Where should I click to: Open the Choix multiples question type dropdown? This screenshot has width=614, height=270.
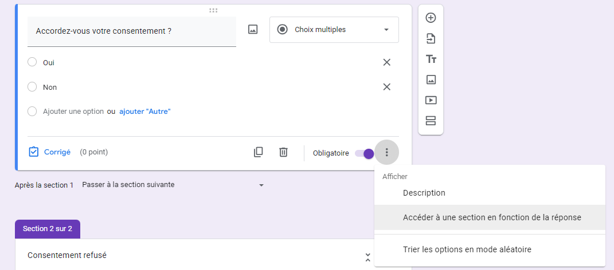[x=334, y=30]
